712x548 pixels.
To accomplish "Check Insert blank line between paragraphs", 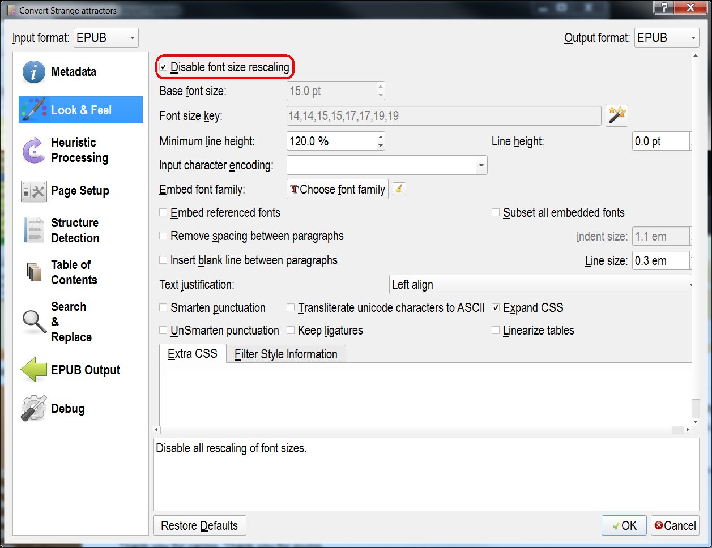I will click(x=163, y=260).
